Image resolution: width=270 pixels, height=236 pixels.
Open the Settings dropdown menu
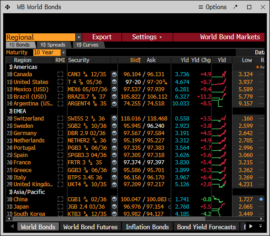147,37
